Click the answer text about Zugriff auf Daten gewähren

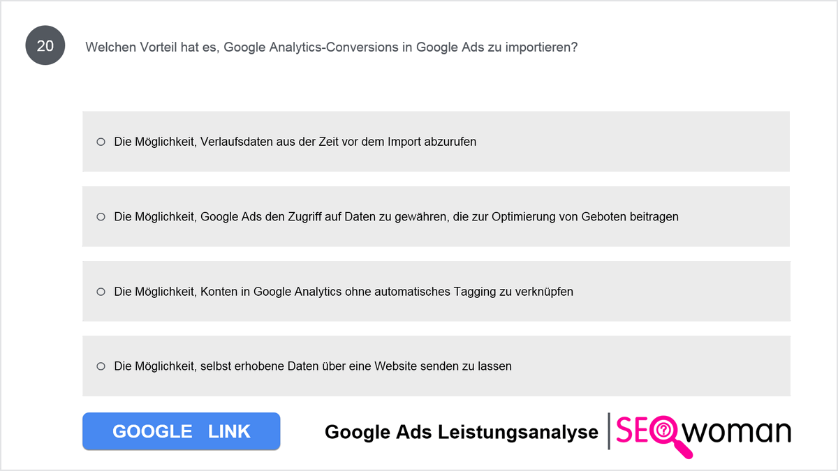pos(397,216)
